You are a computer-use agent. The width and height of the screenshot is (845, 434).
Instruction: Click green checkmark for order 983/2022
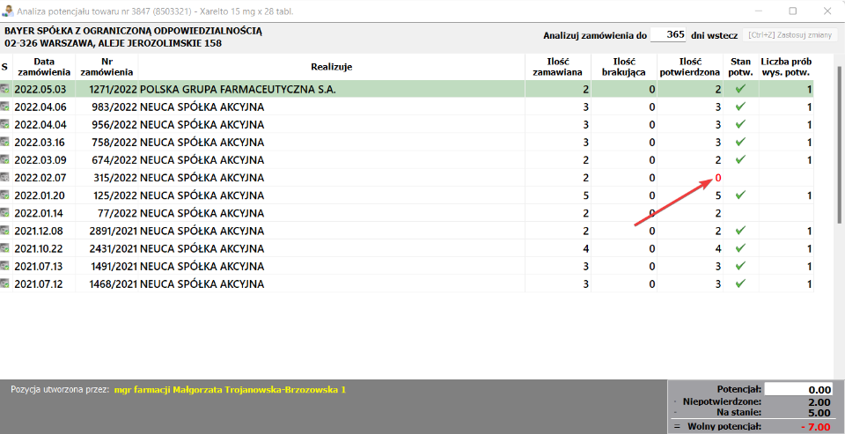click(x=740, y=107)
